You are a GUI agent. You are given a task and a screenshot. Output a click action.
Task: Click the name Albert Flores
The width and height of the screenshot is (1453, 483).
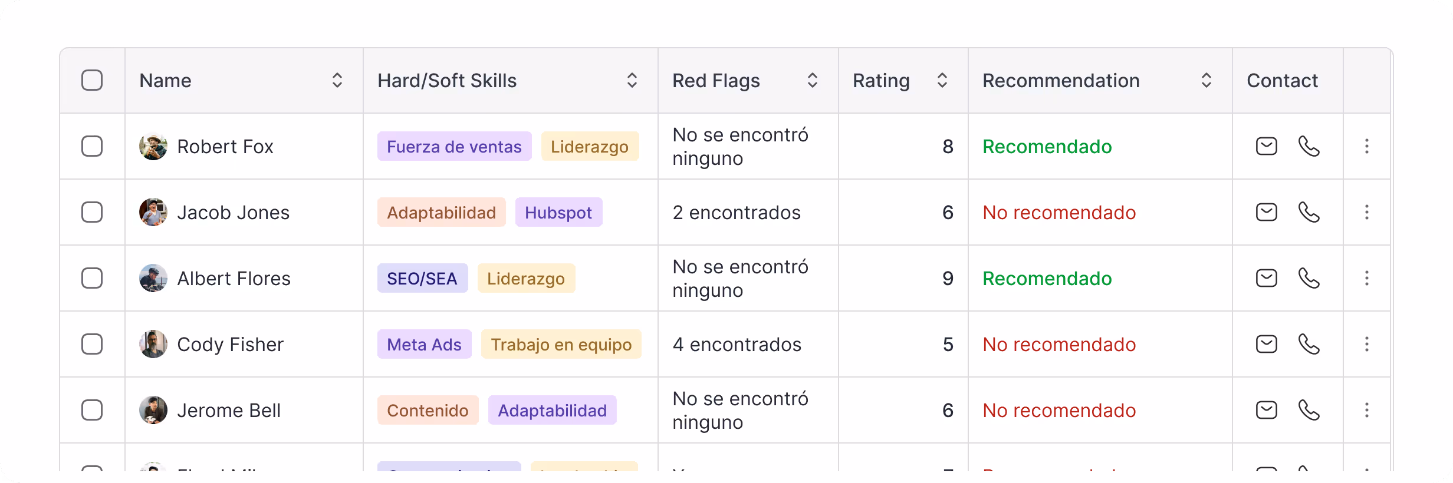click(x=234, y=279)
